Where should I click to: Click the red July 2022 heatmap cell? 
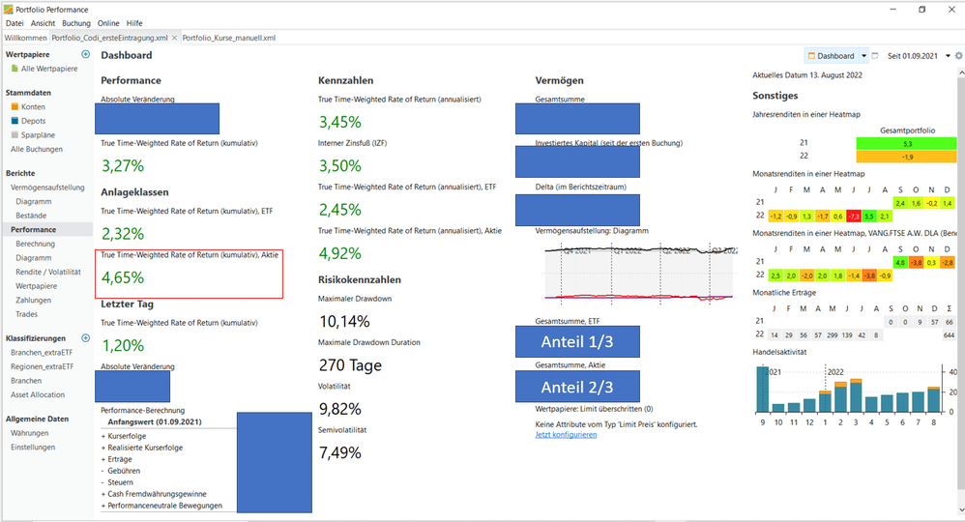pyautogui.click(x=854, y=217)
